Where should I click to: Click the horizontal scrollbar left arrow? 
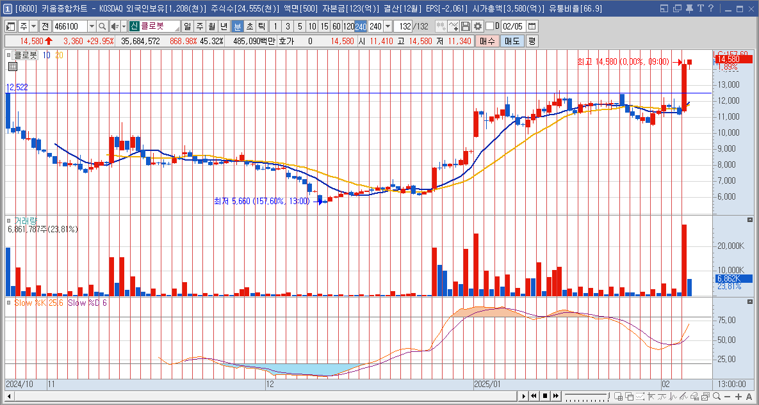[9, 396]
